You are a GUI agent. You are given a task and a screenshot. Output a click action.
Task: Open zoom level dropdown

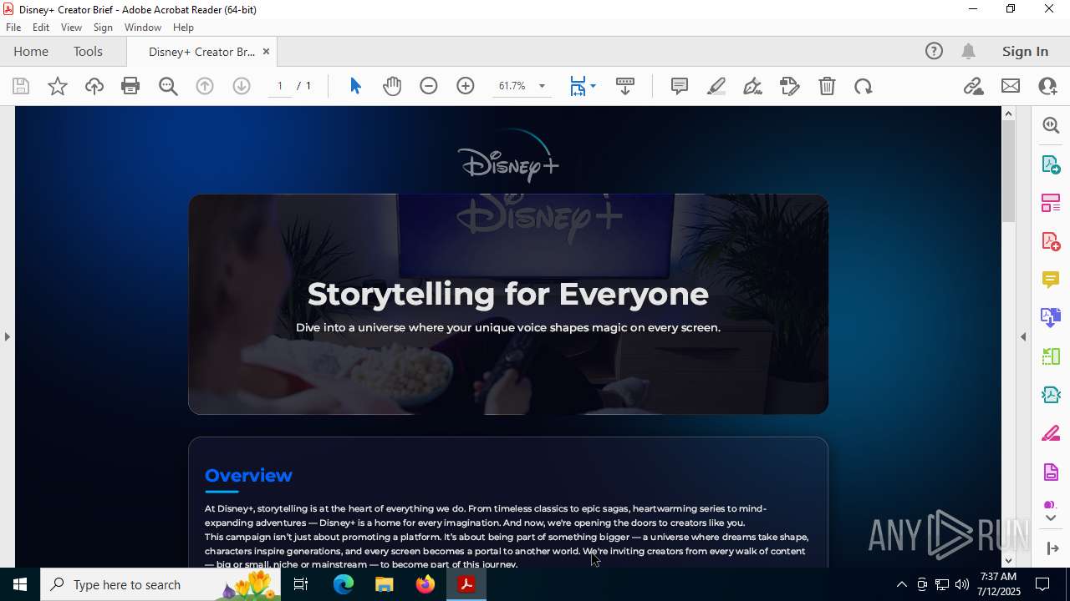(542, 86)
